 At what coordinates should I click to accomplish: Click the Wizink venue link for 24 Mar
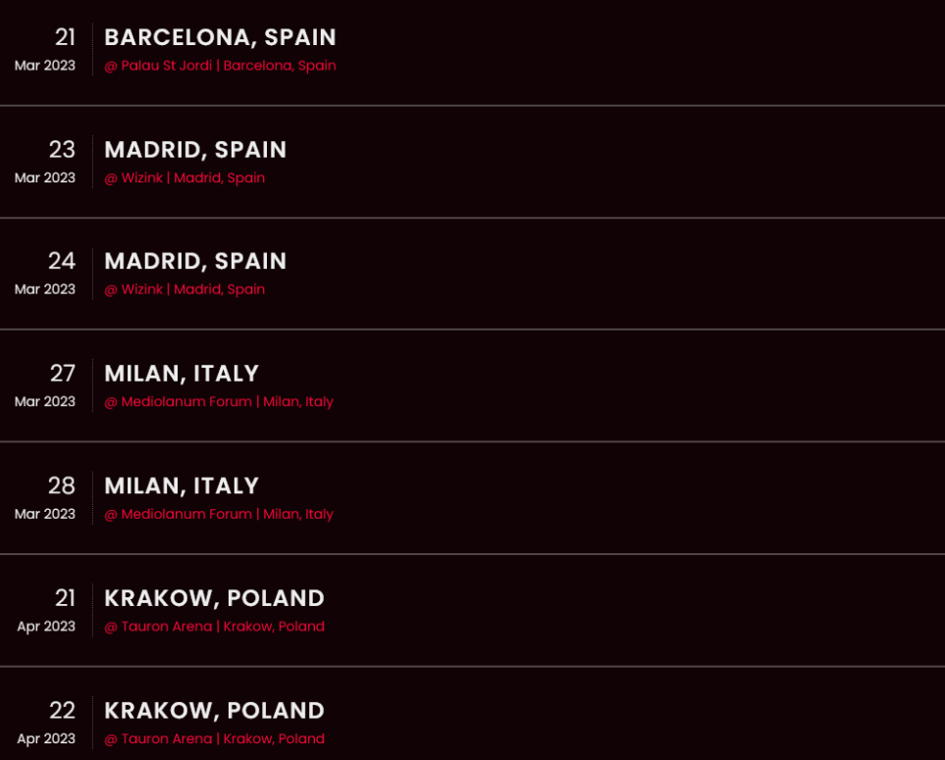click(x=184, y=289)
